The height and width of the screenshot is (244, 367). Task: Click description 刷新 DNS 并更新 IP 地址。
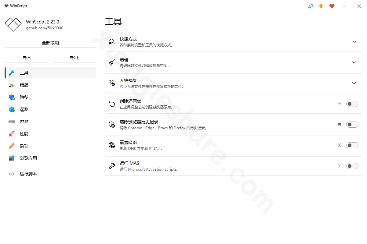(x=141, y=149)
